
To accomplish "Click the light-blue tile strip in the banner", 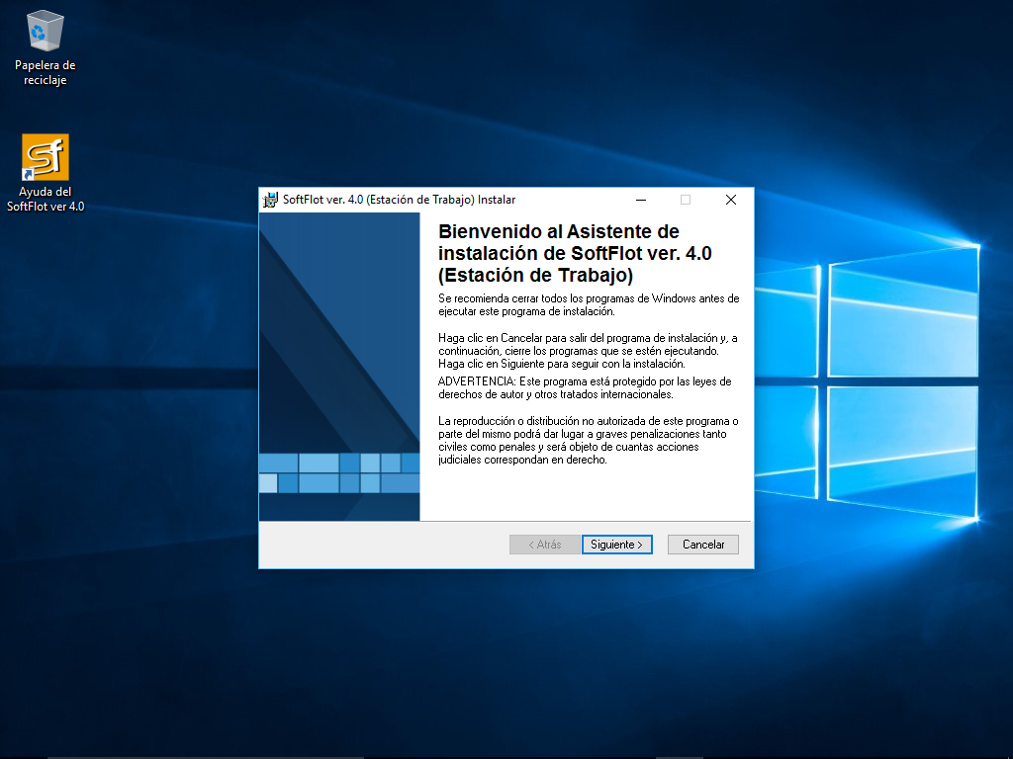I will pyautogui.click(x=338, y=472).
